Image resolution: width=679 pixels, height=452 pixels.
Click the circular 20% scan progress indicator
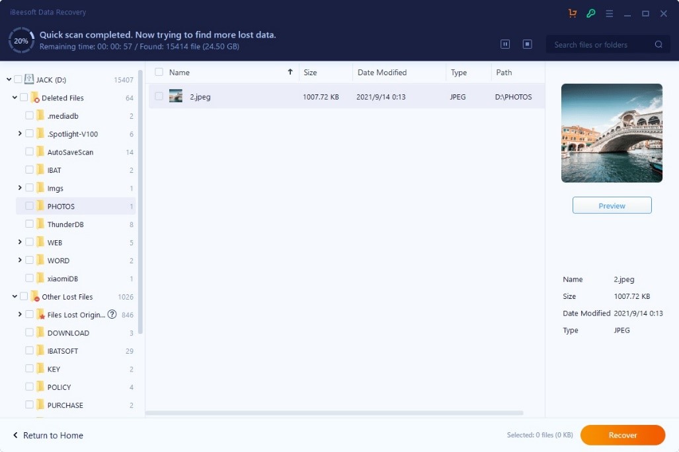tap(20, 40)
